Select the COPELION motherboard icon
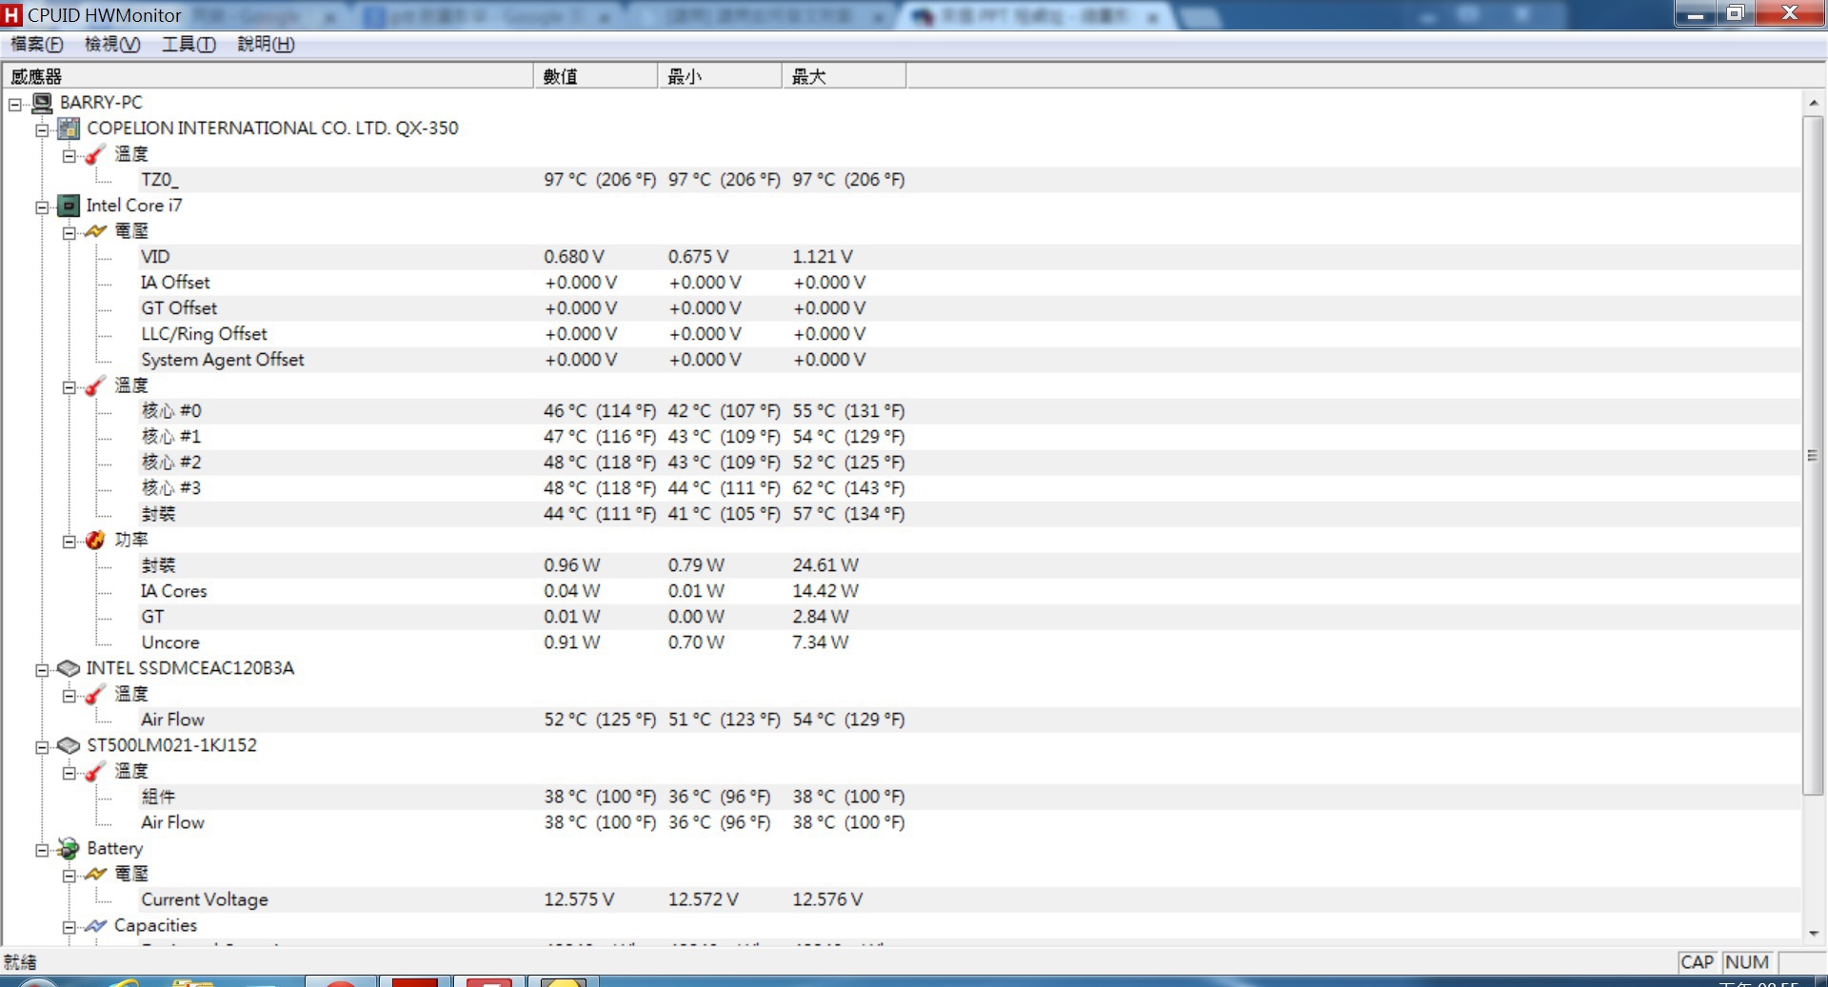The height and width of the screenshot is (987, 1828). (69, 128)
